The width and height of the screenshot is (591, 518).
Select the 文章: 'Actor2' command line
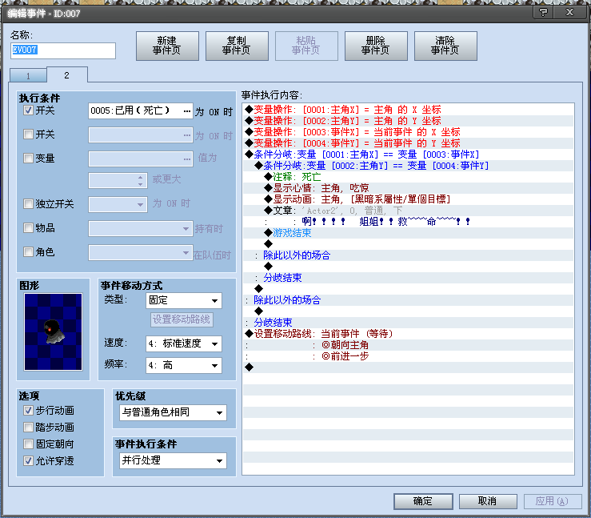tap(408, 210)
